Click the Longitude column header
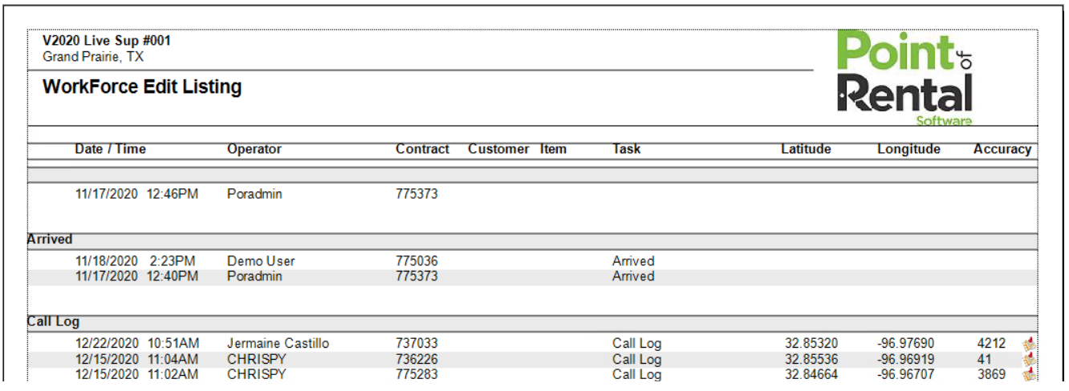1069x391 pixels. click(908, 149)
